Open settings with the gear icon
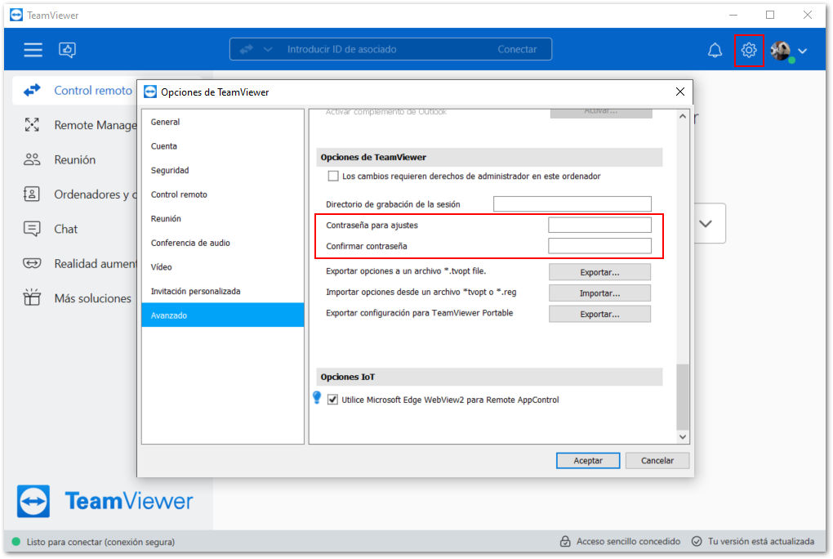The width and height of the screenshot is (833, 559). click(x=749, y=50)
